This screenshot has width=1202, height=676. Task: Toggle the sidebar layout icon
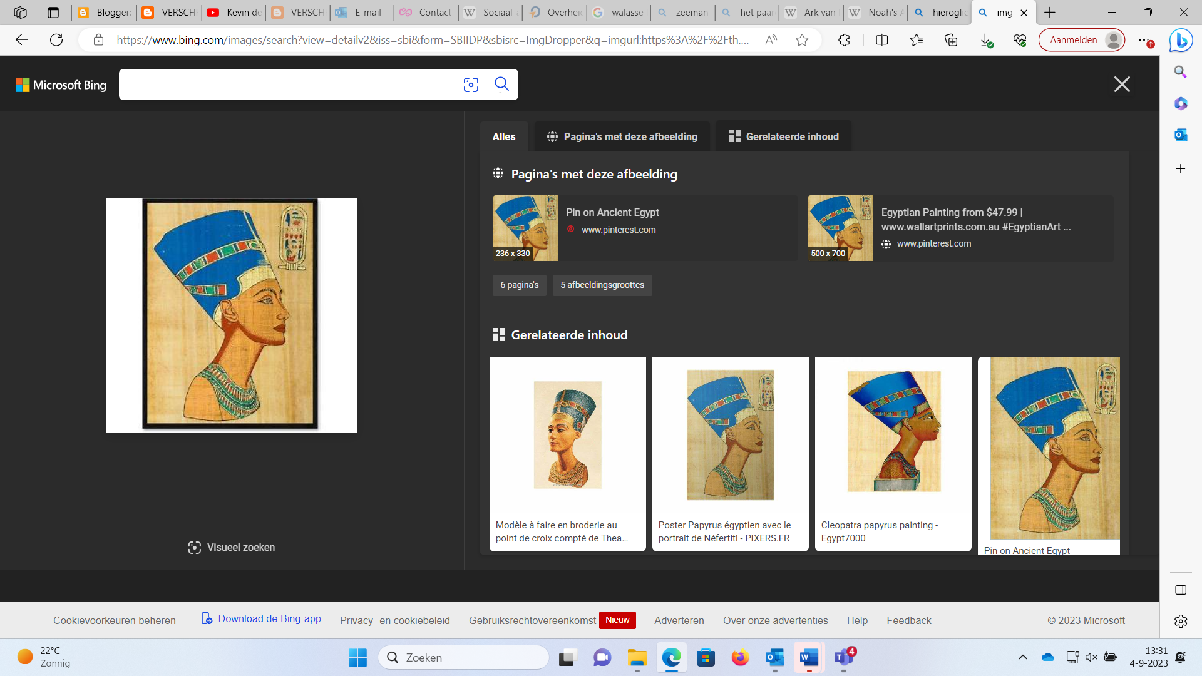point(1181,590)
